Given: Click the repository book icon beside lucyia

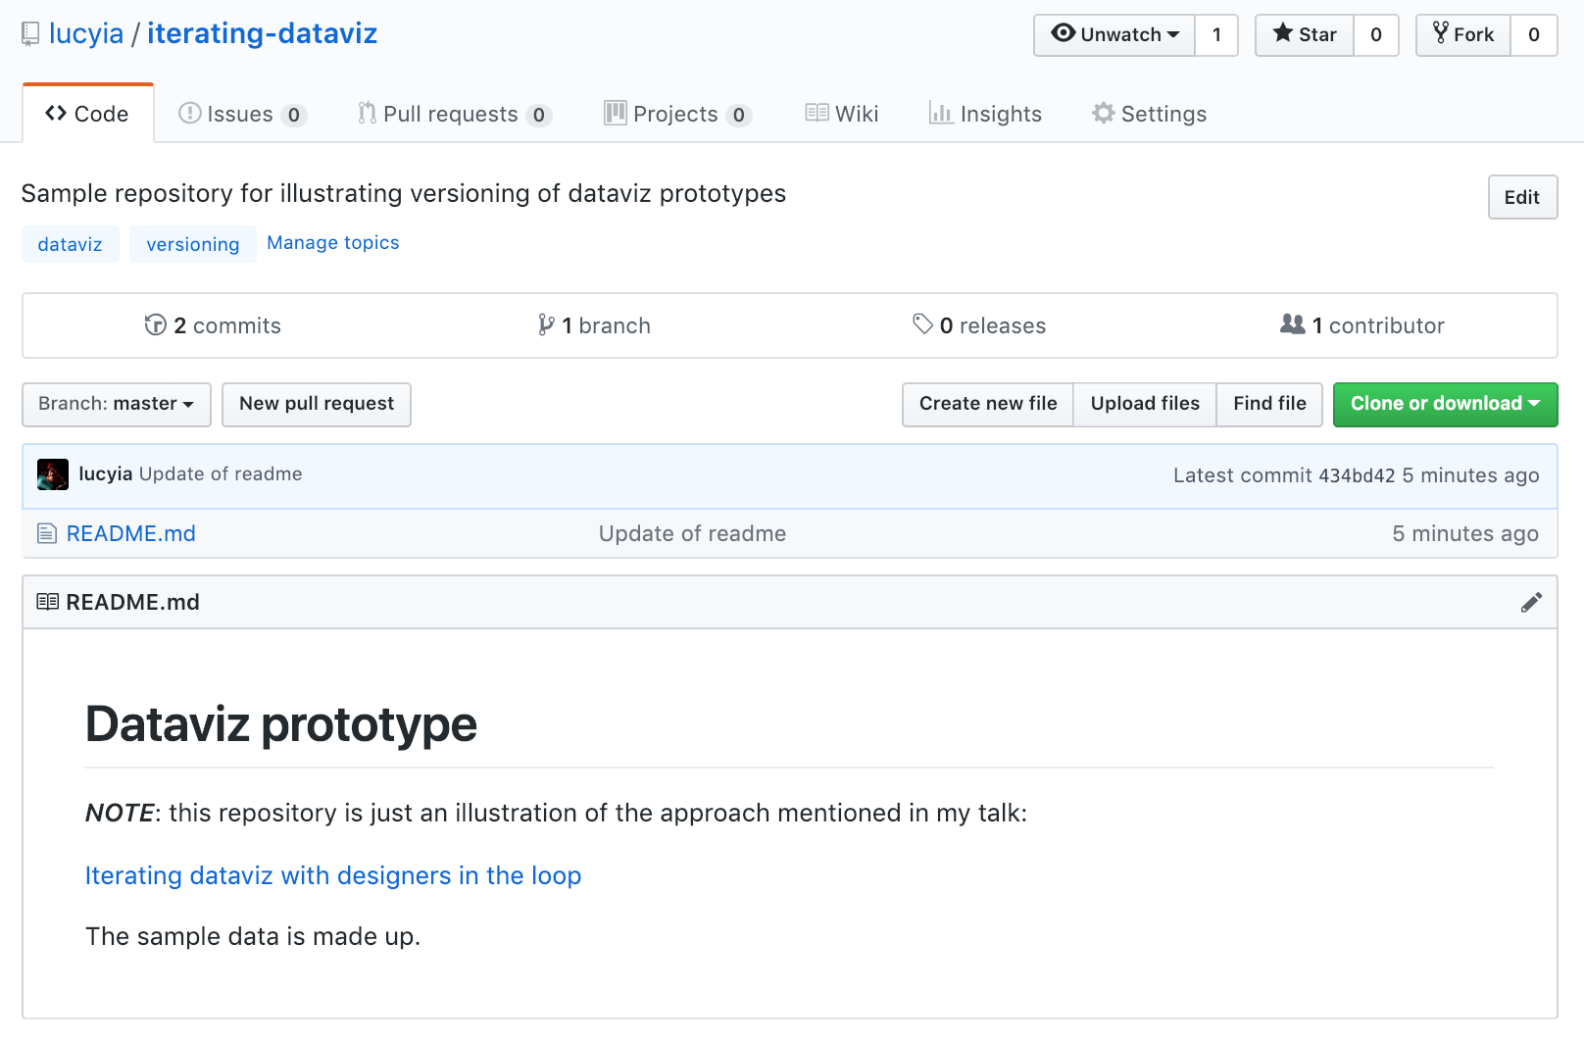Looking at the screenshot, I should click(30, 34).
